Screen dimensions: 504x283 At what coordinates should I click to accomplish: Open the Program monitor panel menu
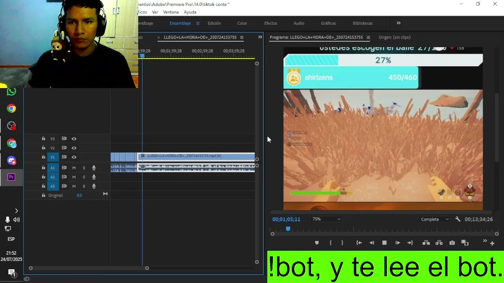coord(368,37)
